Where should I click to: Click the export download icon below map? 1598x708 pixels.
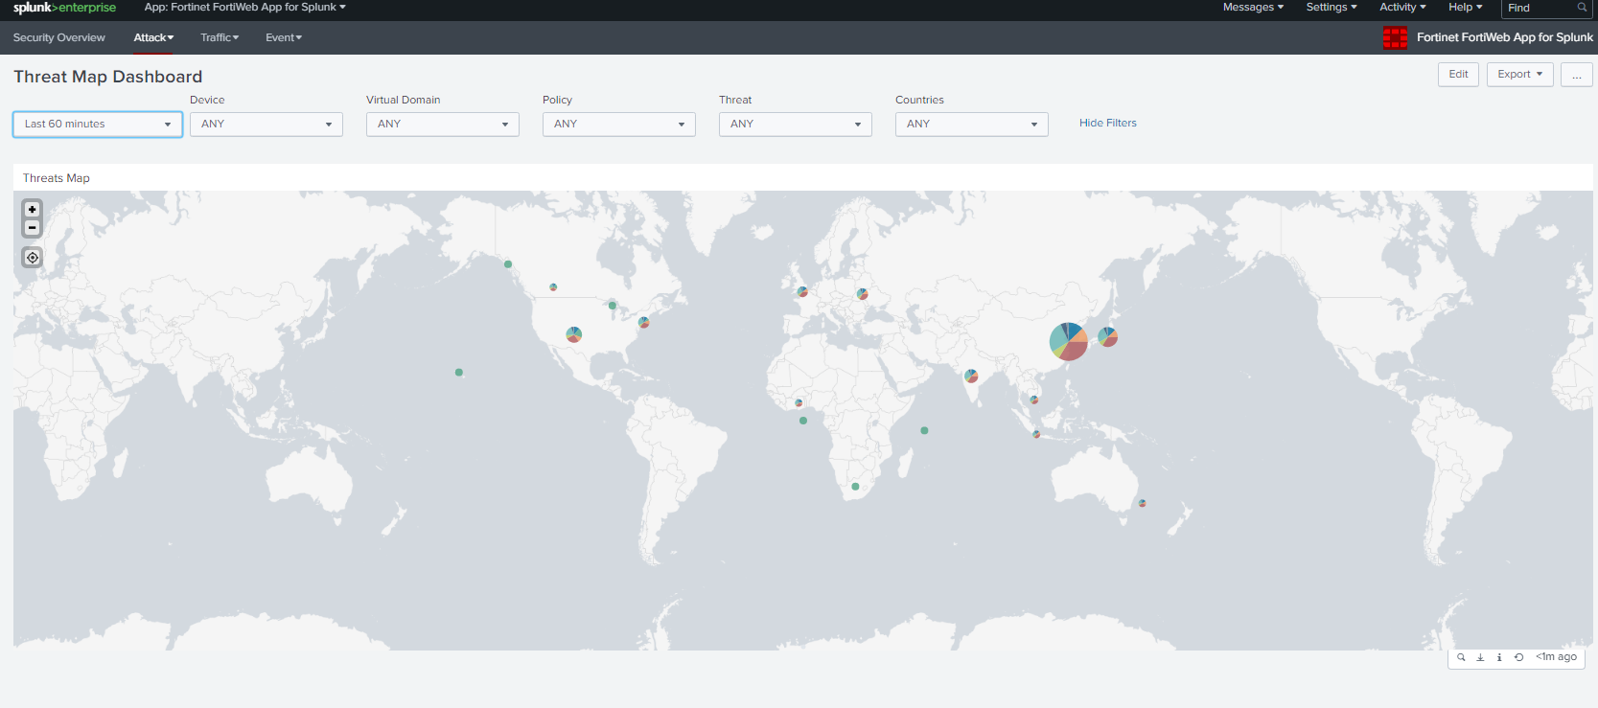1480,657
